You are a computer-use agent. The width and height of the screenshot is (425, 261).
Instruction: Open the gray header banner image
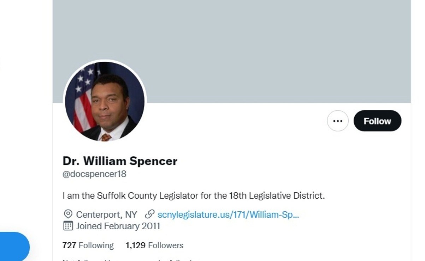pyautogui.click(x=232, y=51)
